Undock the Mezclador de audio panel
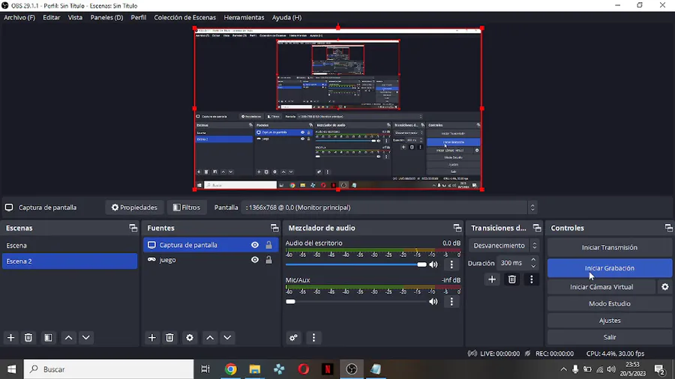 tap(457, 228)
